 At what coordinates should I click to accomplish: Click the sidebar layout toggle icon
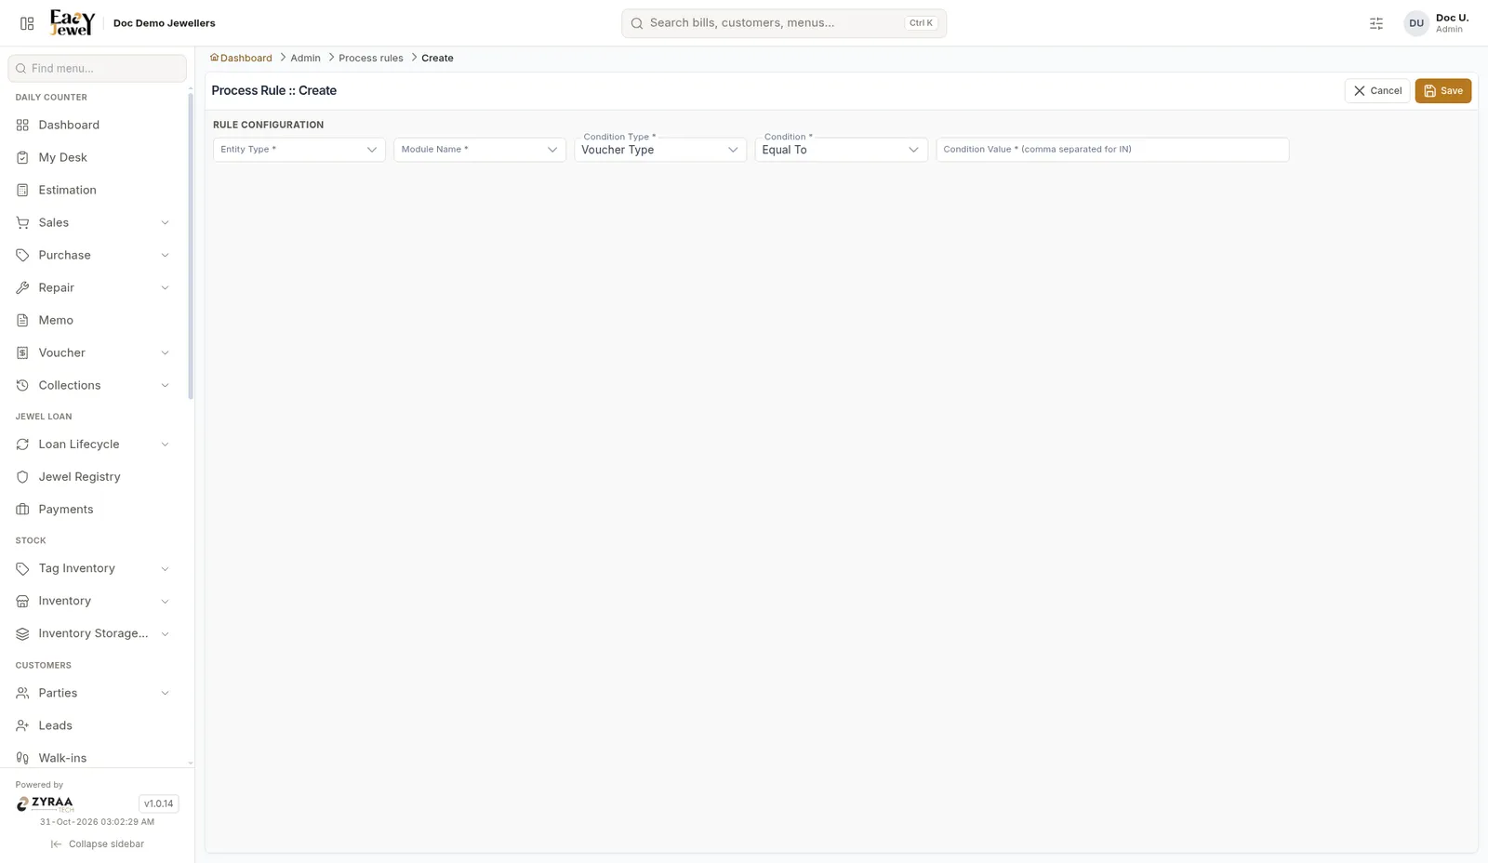[27, 23]
